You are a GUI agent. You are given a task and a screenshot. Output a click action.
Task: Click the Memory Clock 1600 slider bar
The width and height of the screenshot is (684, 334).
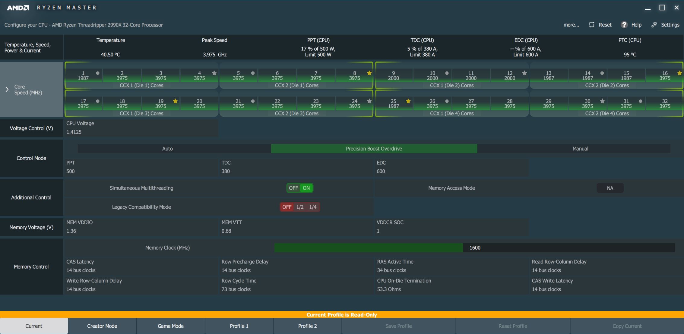(474, 248)
